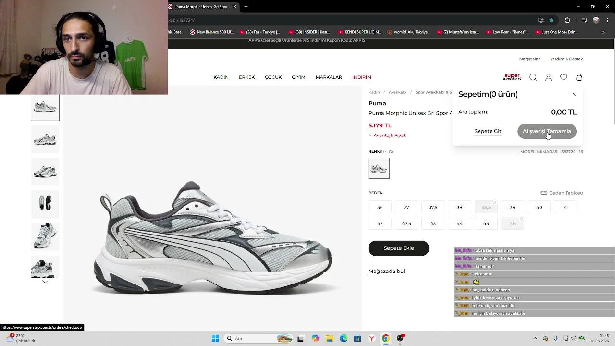
Task: Select size 36
Action: [x=380, y=207]
